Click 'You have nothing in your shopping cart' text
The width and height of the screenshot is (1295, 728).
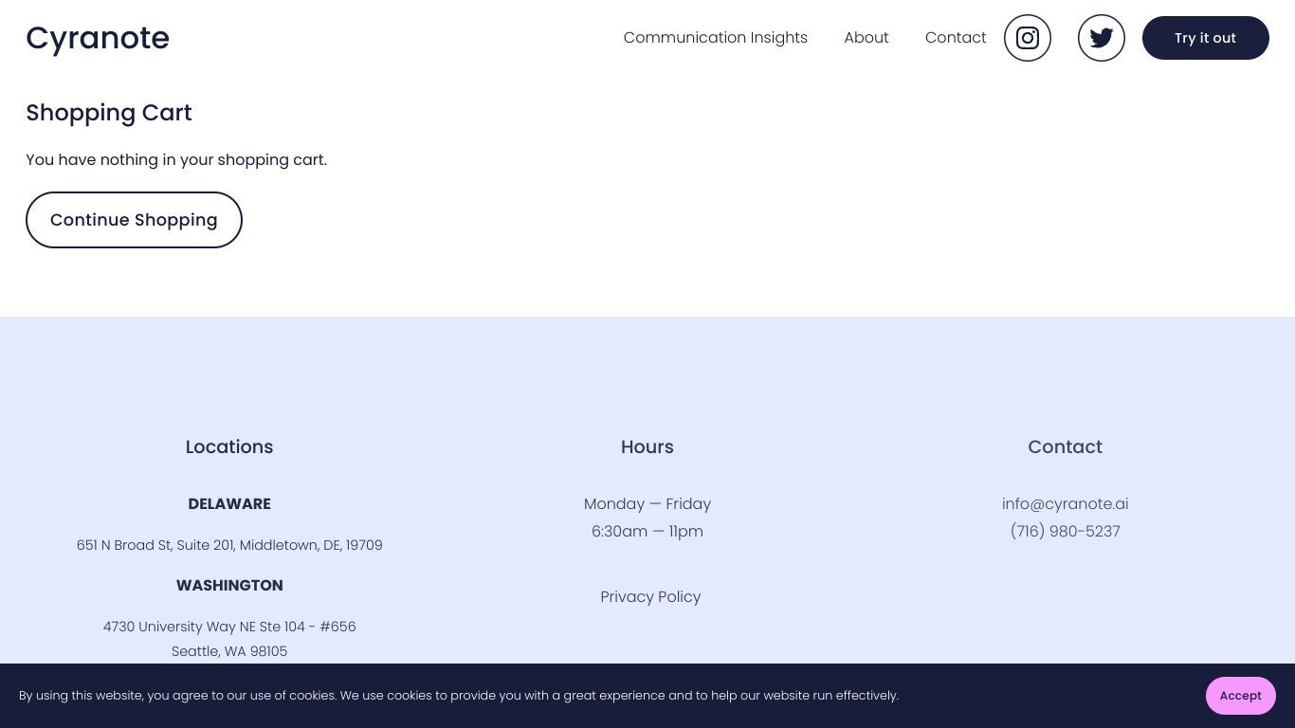click(x=176, y=159)
